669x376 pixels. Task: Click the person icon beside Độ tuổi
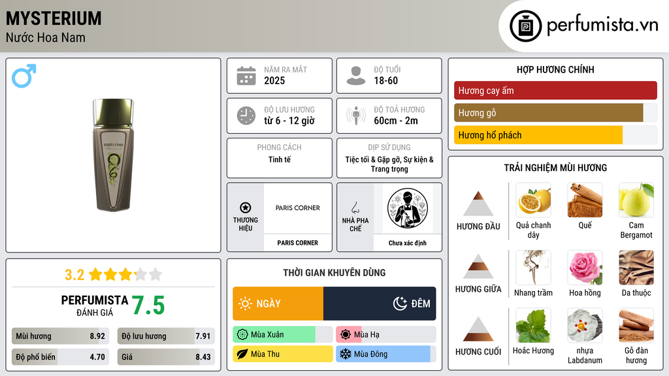pyautogui.click(x=356, y=76)
